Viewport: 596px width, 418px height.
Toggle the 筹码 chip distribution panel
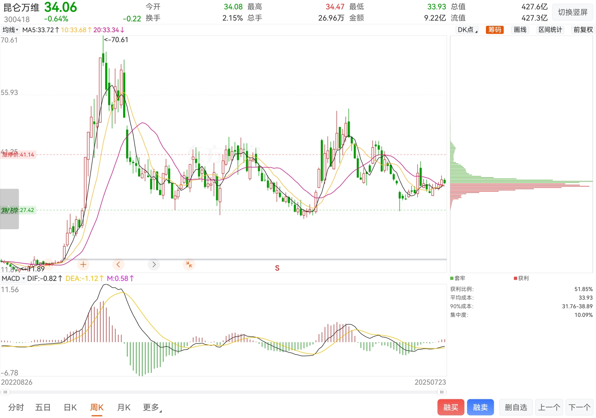tap(495, 30)
